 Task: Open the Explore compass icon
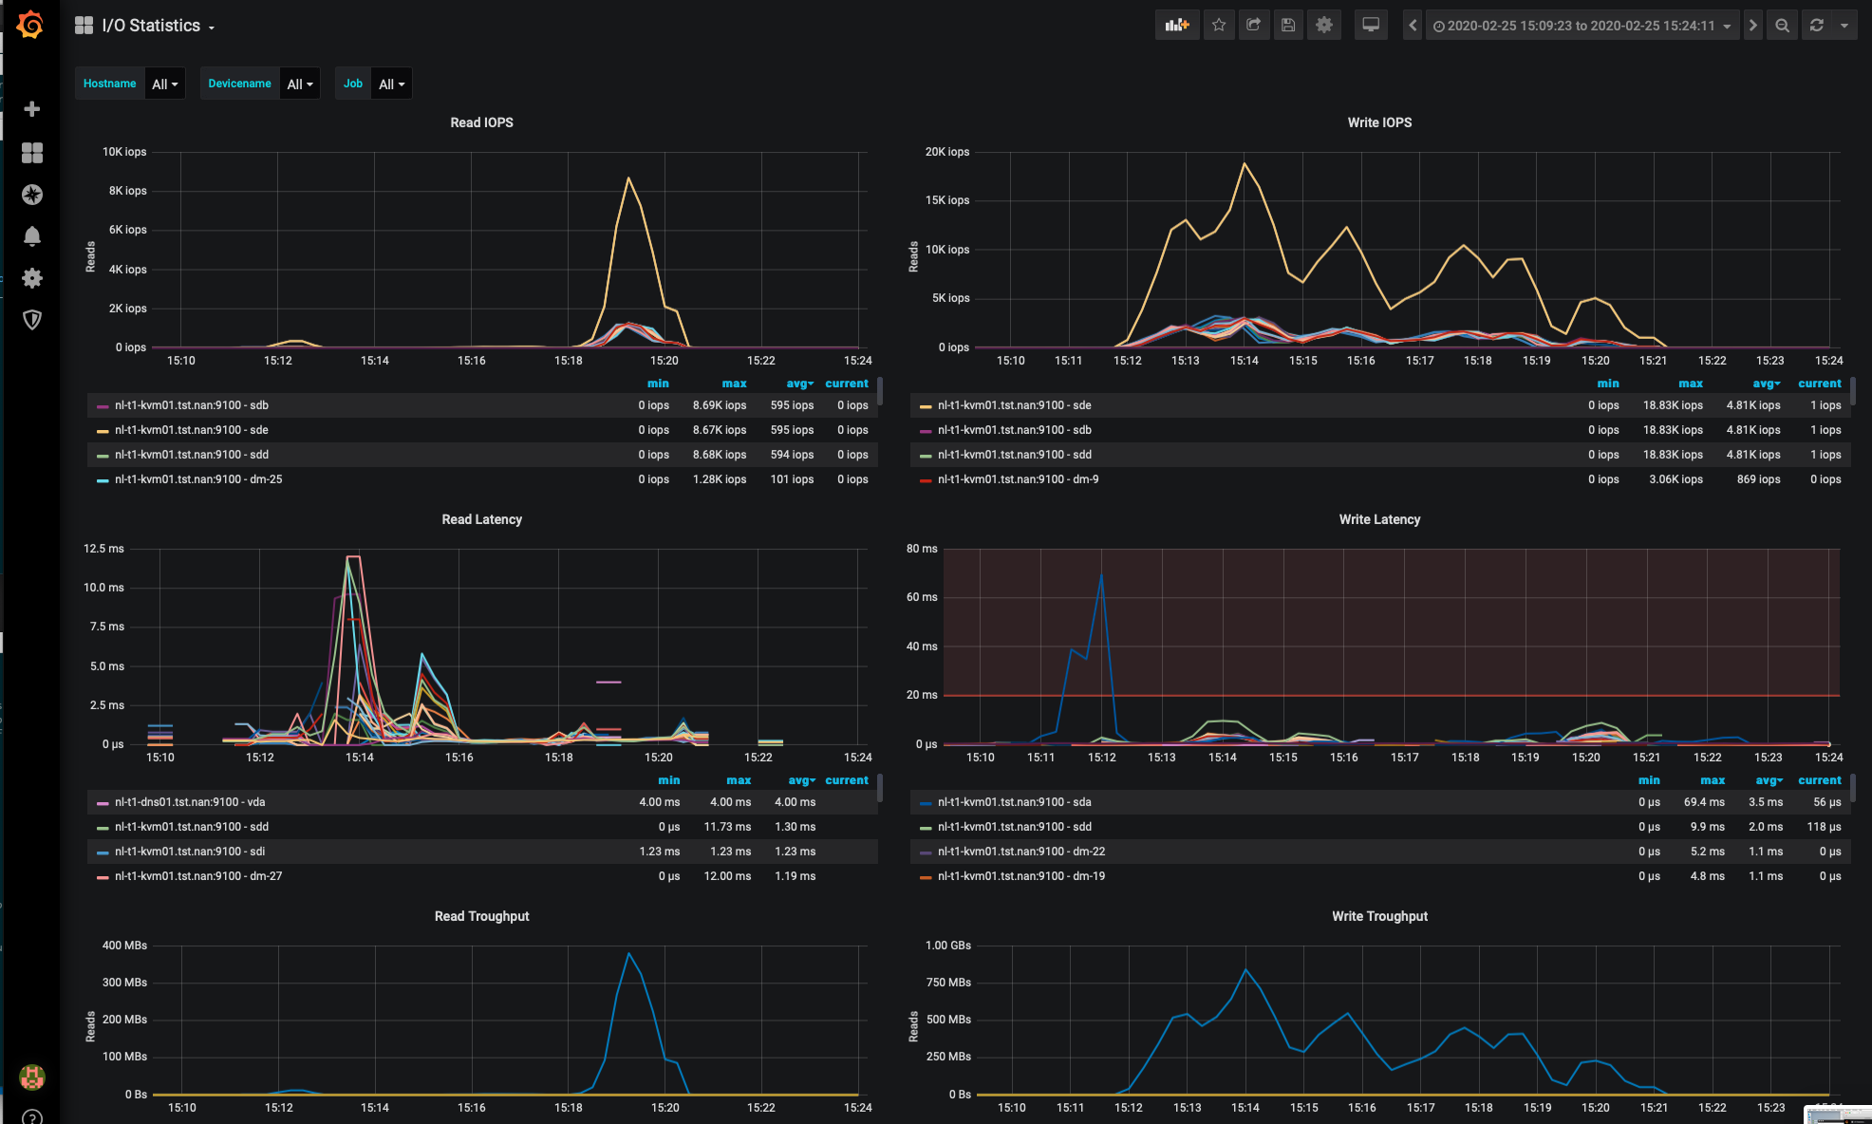pyautogui.click(x=32, y=195)
